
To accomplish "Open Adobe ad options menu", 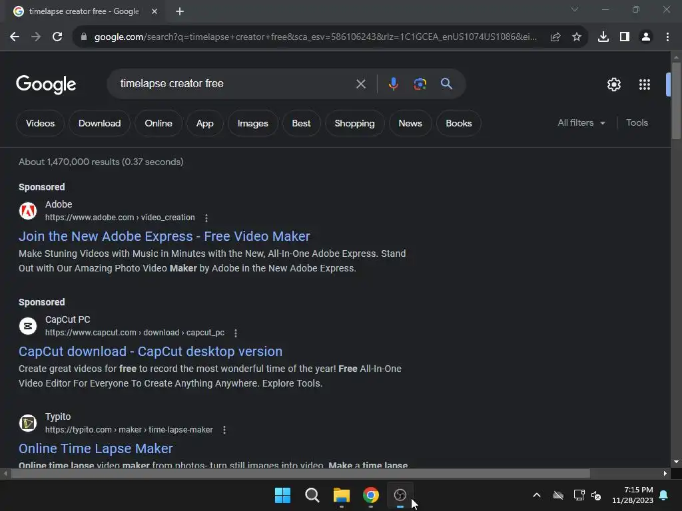I will (206, 218).
